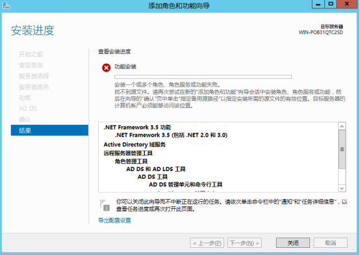The height and width of the screenshot is (255, 360).
Task: Select the 功能 step in sidebar
Action: click(25, 98)
